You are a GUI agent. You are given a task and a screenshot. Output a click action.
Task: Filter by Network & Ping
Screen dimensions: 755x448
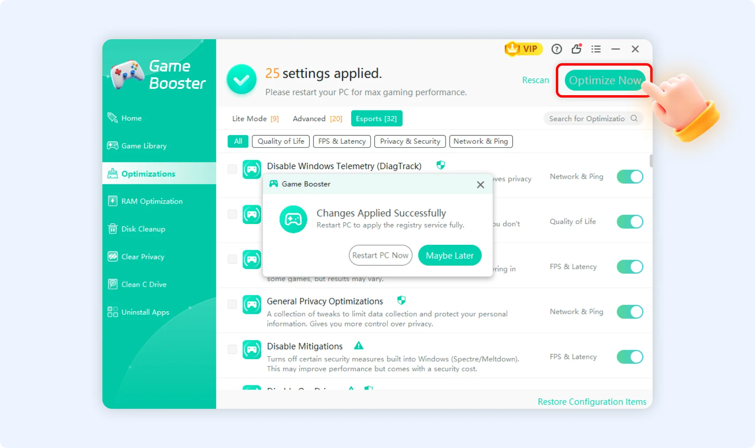[x=481, y=141]
